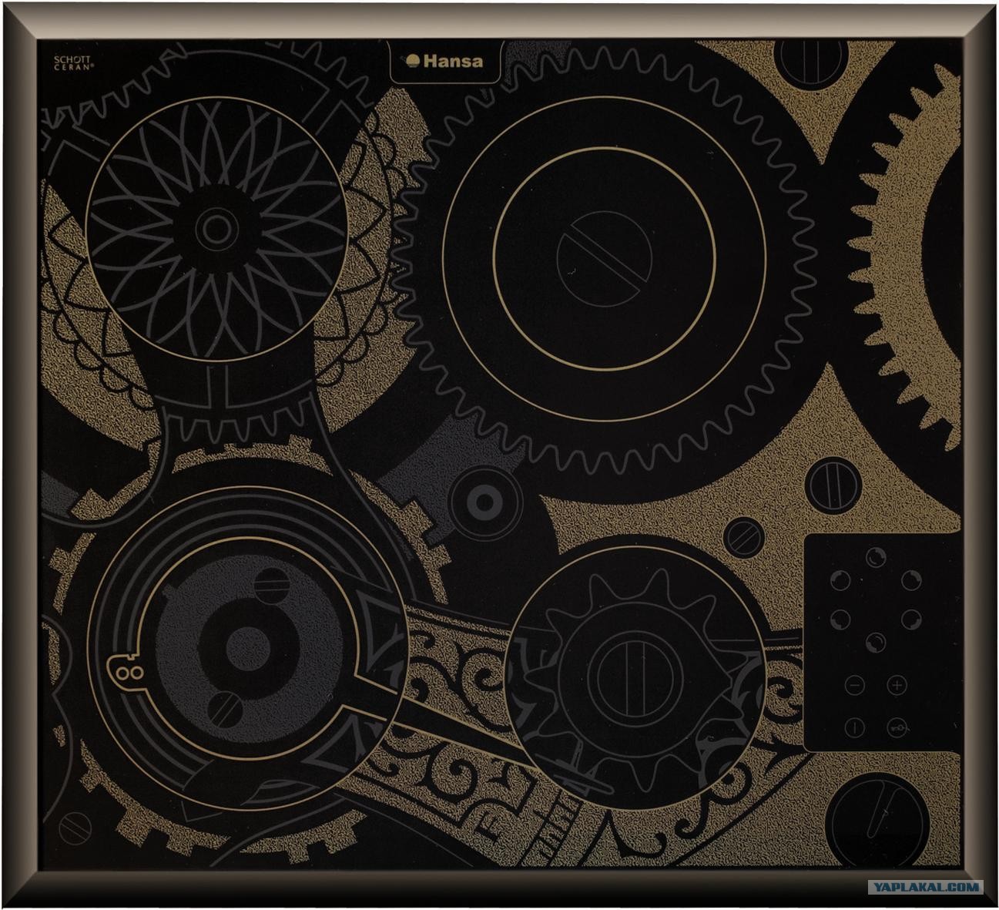Select zone key with lower-left quadrant lit

coord(840,620)
